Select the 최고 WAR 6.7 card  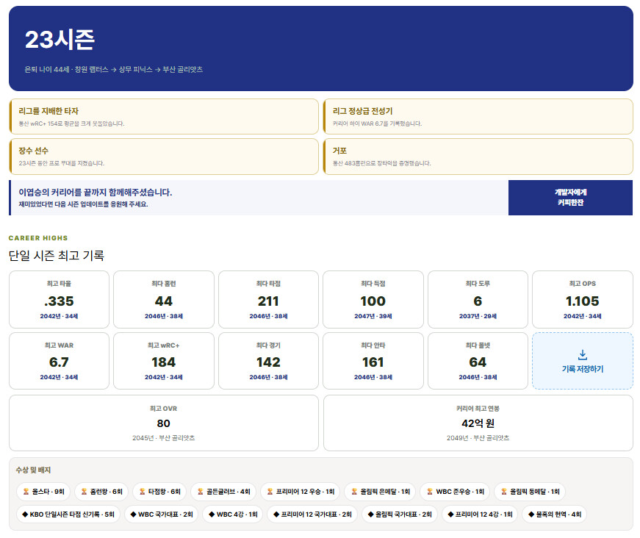(x=60, y=361)
